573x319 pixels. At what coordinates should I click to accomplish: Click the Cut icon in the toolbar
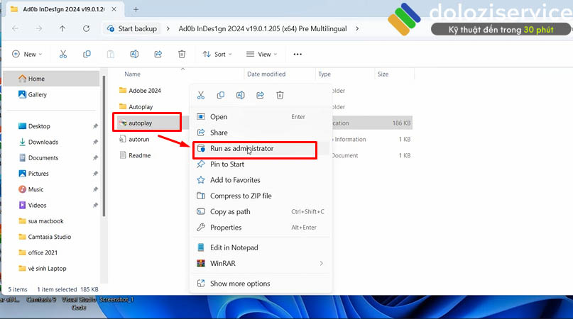click(63, 54)
